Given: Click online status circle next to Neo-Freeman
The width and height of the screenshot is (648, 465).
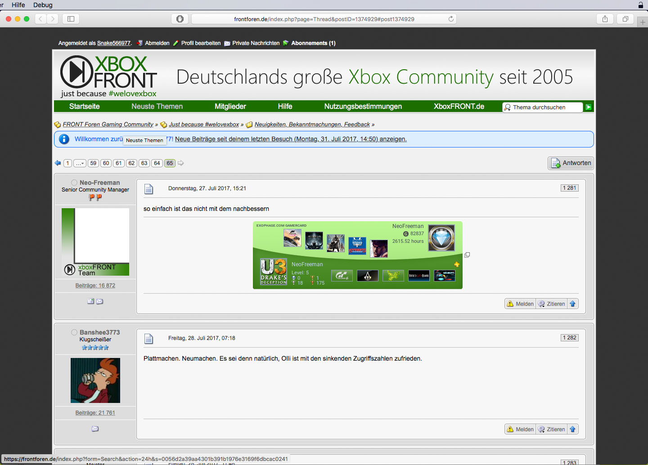Looking at the screenshot, I should [x=74, y=183].
